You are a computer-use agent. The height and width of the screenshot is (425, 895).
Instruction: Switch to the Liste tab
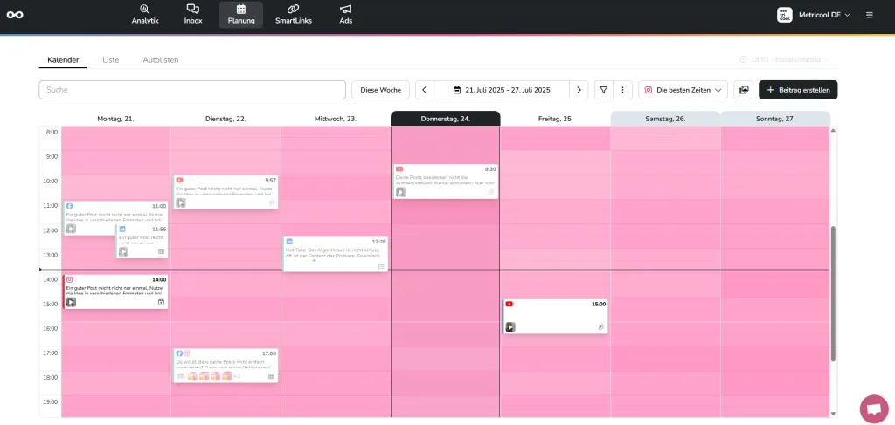tap(110, 60)
